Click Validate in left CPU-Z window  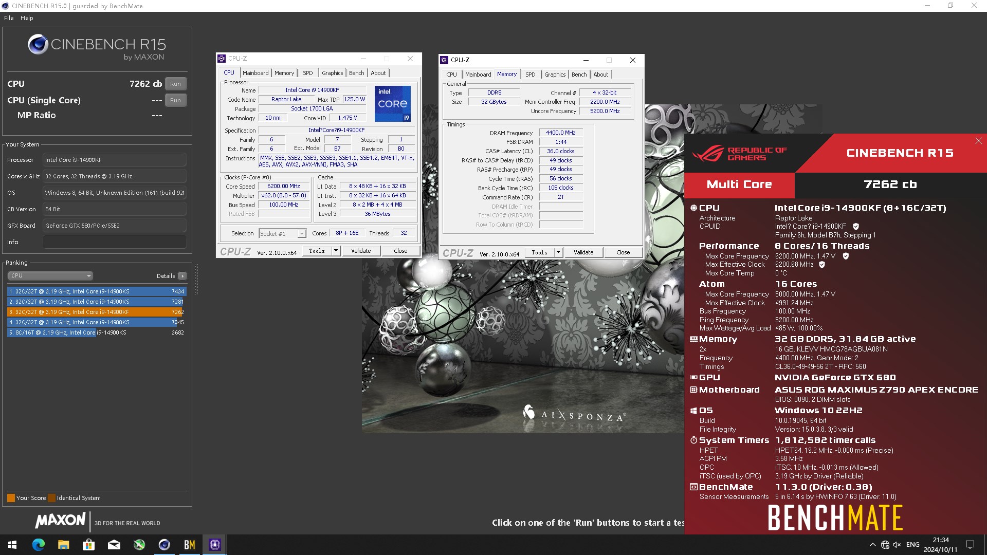pyautogui.click(x=361, y=251)
